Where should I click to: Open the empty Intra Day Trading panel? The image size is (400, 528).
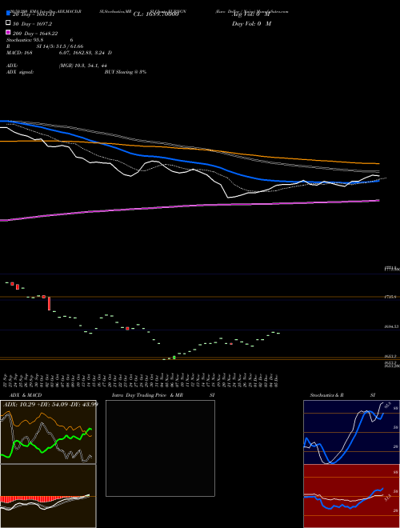160,448
